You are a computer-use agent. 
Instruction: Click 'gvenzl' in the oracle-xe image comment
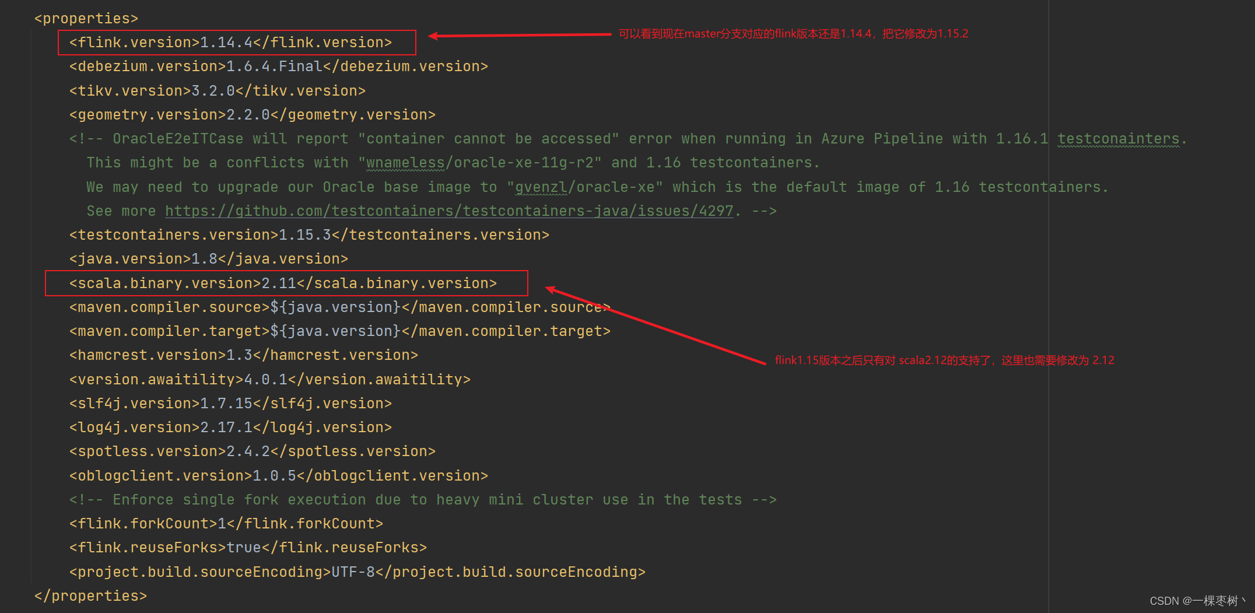click(541, 187)
